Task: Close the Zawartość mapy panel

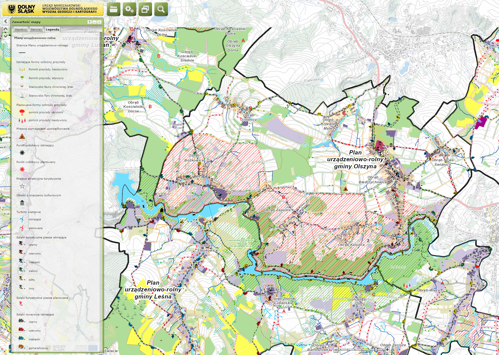Action: click(x=99, y=22)
